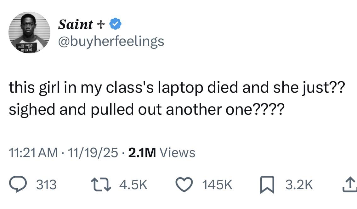Open the author's profile picture
This screenshot has width=357, height=209.
pyautogui.click(x=29, y=32)
